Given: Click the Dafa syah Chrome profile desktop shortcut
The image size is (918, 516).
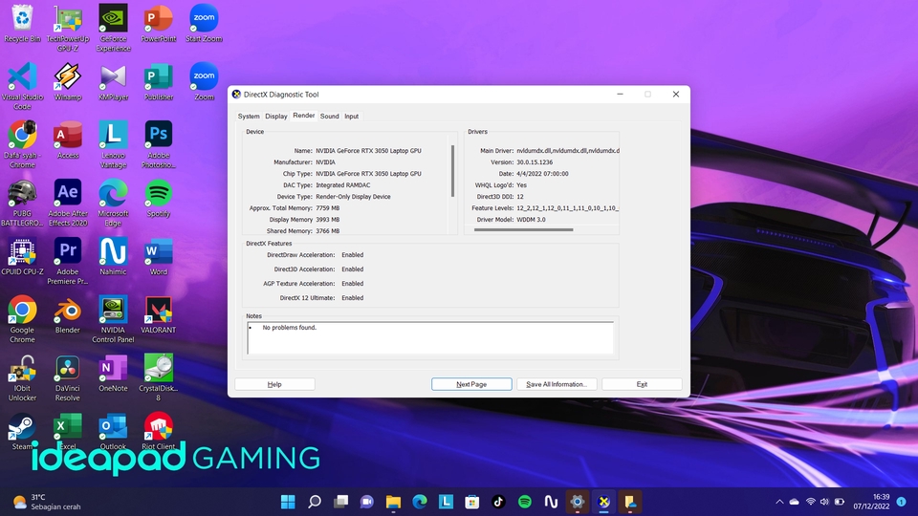Looking at the screenshot, I should pos(22,144).
